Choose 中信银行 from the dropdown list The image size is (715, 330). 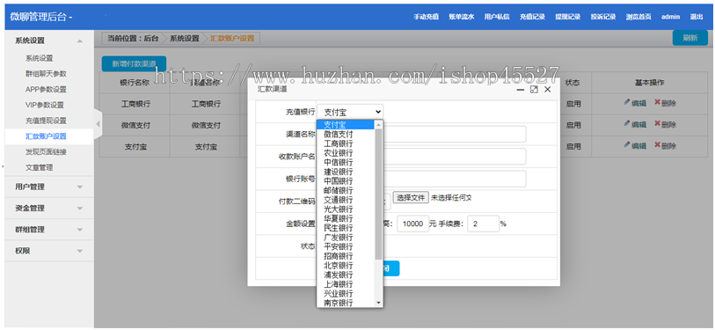click(x=346, y=162)
